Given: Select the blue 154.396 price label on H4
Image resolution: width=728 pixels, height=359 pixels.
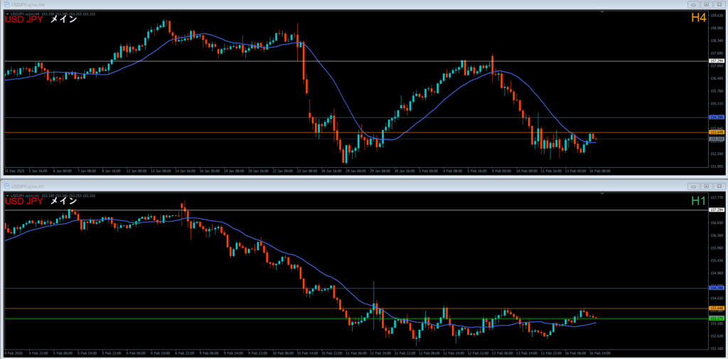Looking at the screenshot, I should tap(717, 117).
